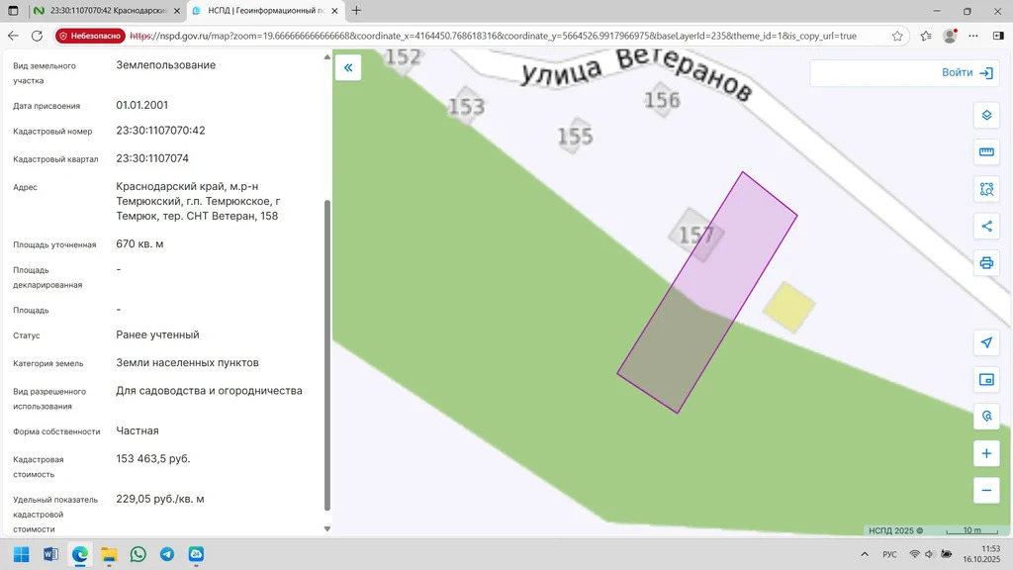1013x570 pixels.
Task: Open a new browser tab
Action: click(x=356, y=11)
